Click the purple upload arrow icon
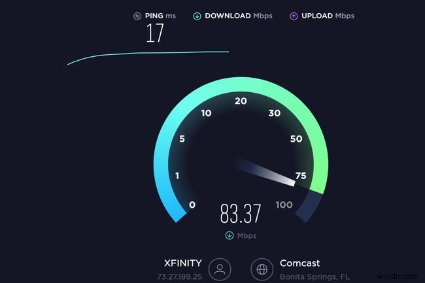 point(294,16)
